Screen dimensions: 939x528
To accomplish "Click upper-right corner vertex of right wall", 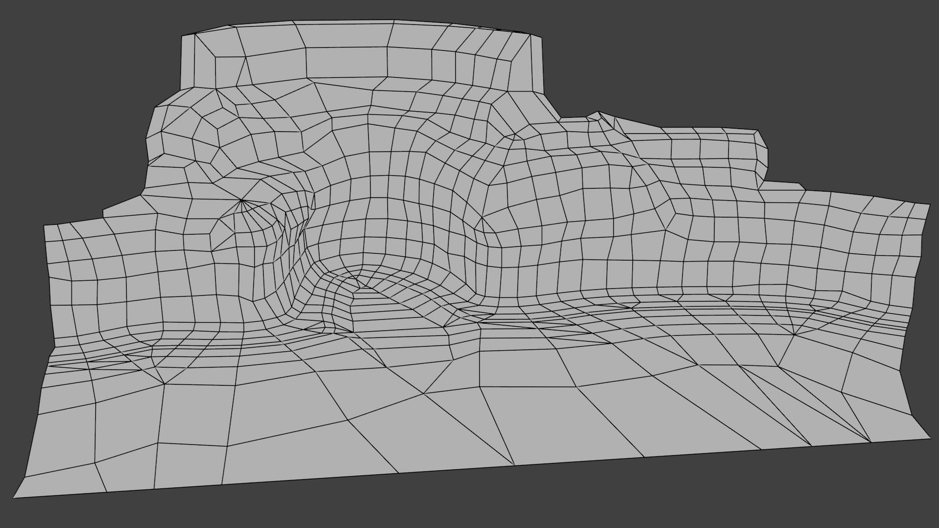I will (x=929, y=204).
